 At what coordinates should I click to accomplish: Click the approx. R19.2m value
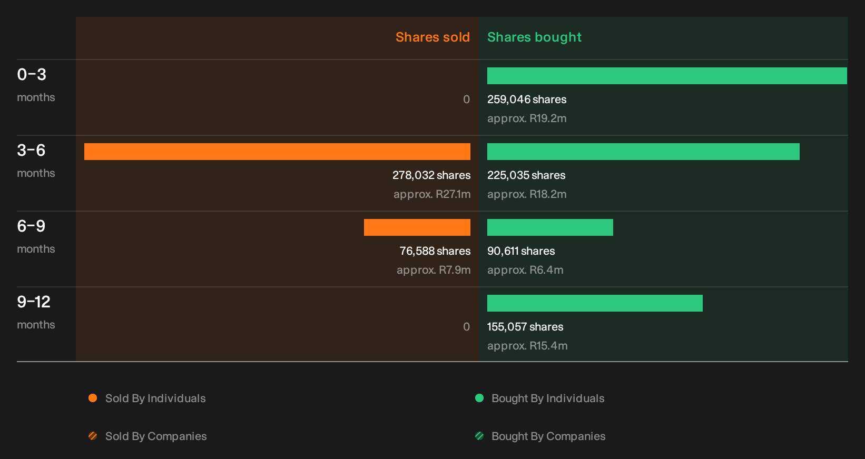pyautogui.click(x=527, y=118)
